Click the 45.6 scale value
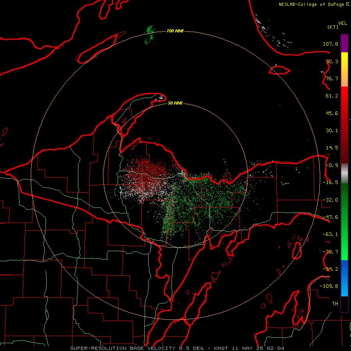Image resolution: width=351 pixels, height=351 pixels. point(332,113)
